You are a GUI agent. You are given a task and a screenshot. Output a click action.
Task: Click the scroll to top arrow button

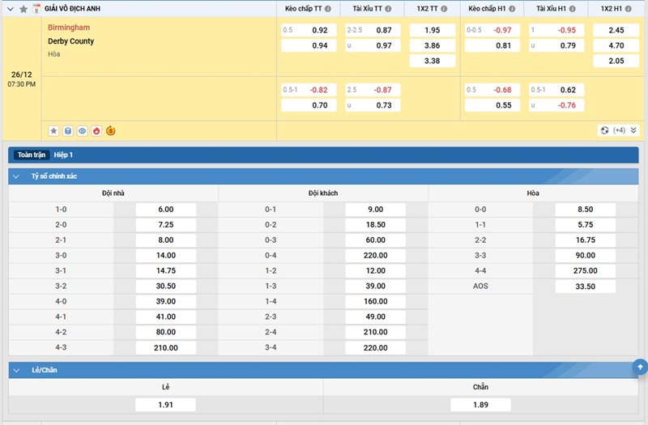(640, 367)
